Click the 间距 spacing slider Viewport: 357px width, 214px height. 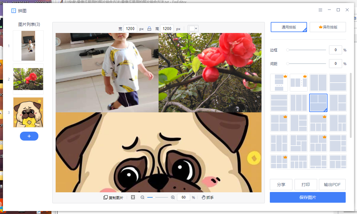(x=306, y=64)
